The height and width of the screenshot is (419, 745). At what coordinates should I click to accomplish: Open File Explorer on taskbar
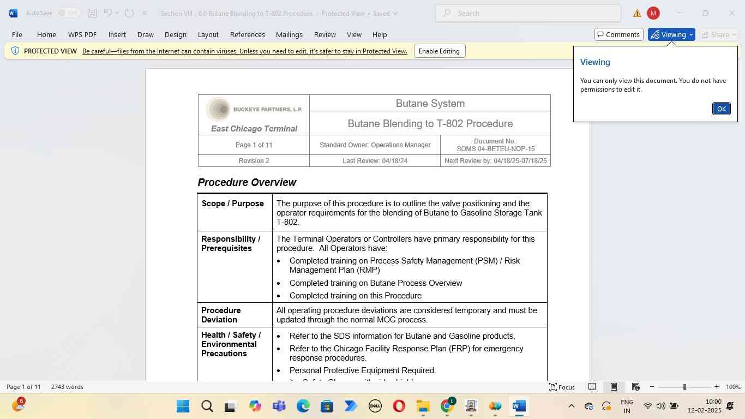(423, 406)
